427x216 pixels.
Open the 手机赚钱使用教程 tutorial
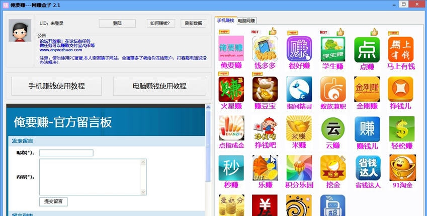[x=57, y=86]
